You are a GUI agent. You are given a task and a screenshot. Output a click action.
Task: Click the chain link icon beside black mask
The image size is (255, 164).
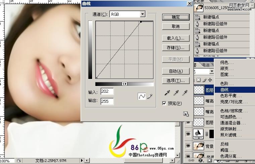click(x=206, y=134)
